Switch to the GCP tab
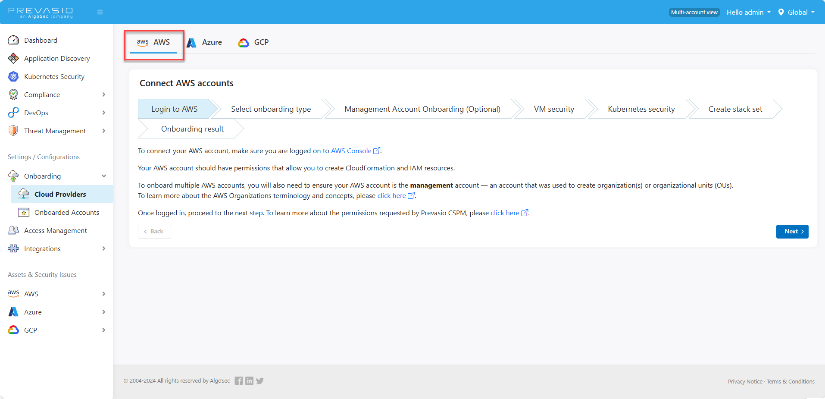Screen dimensions: 825x399 [253, 42]
